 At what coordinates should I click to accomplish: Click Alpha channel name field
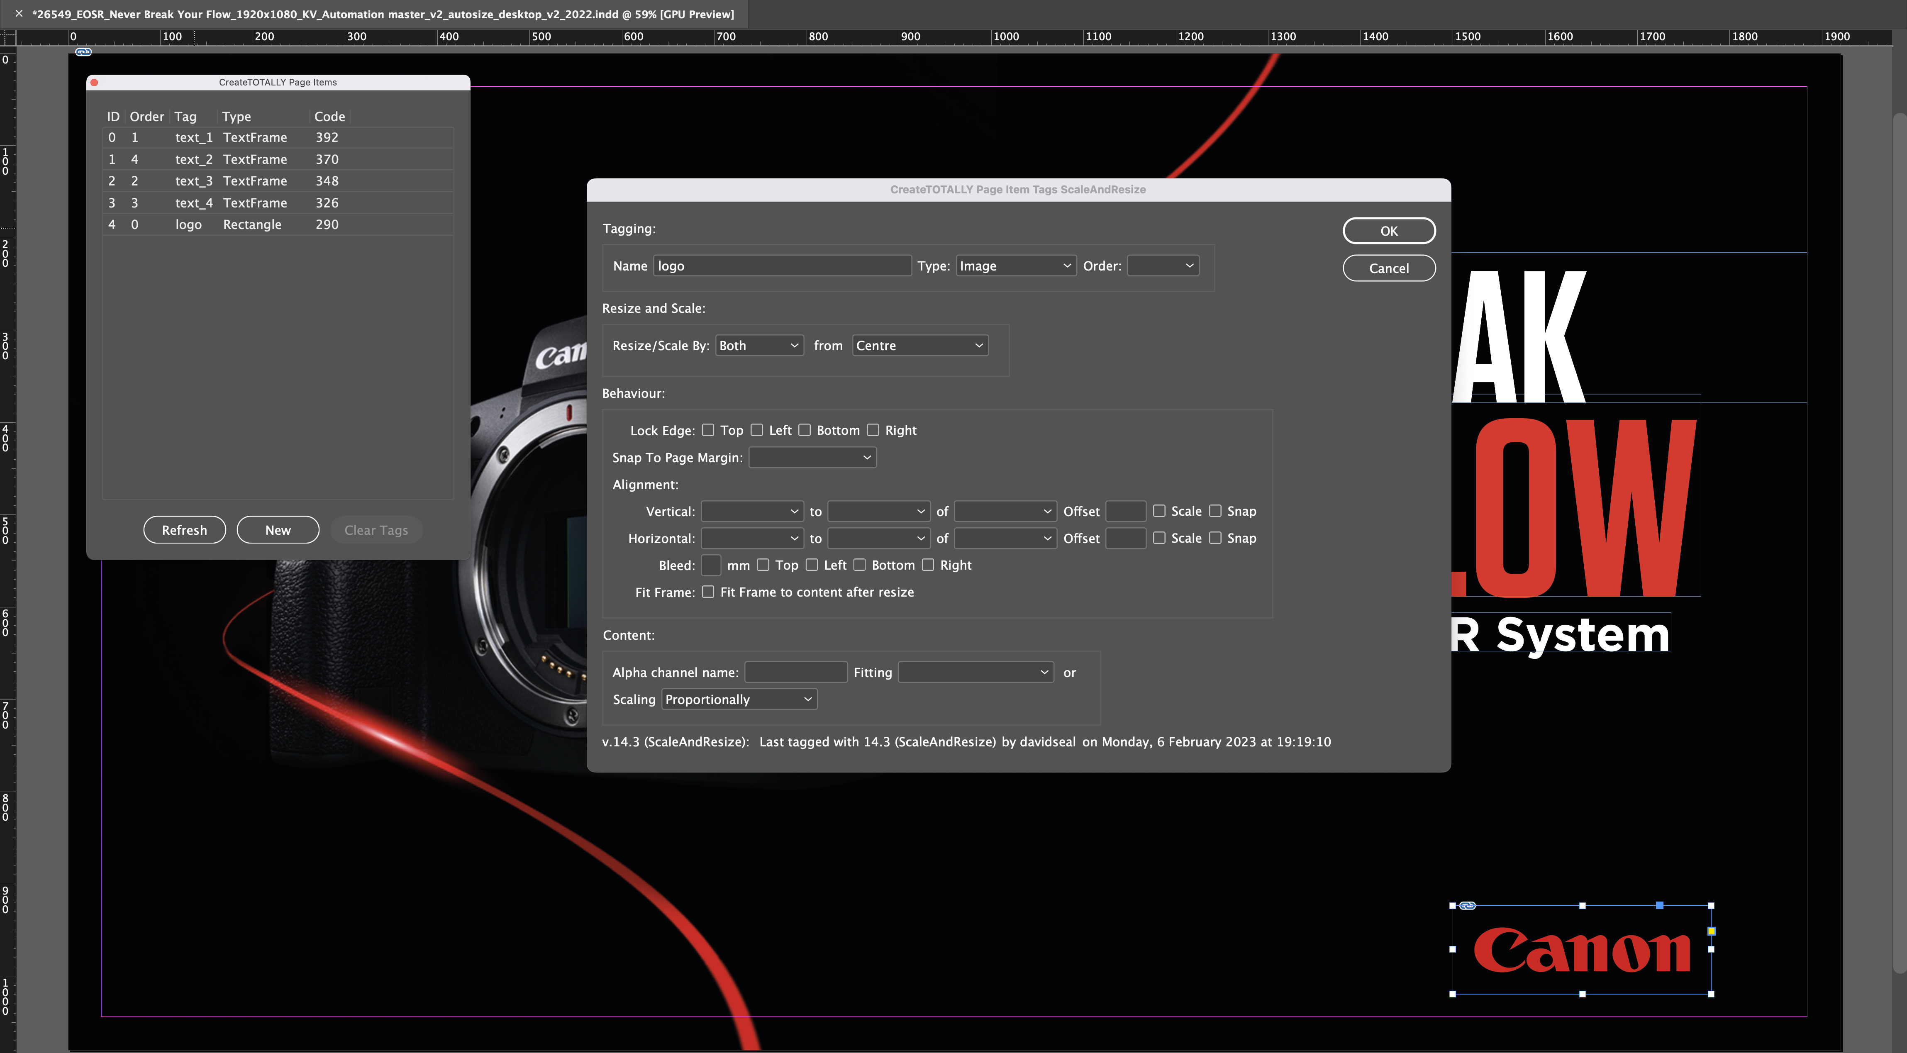[796, 672]
